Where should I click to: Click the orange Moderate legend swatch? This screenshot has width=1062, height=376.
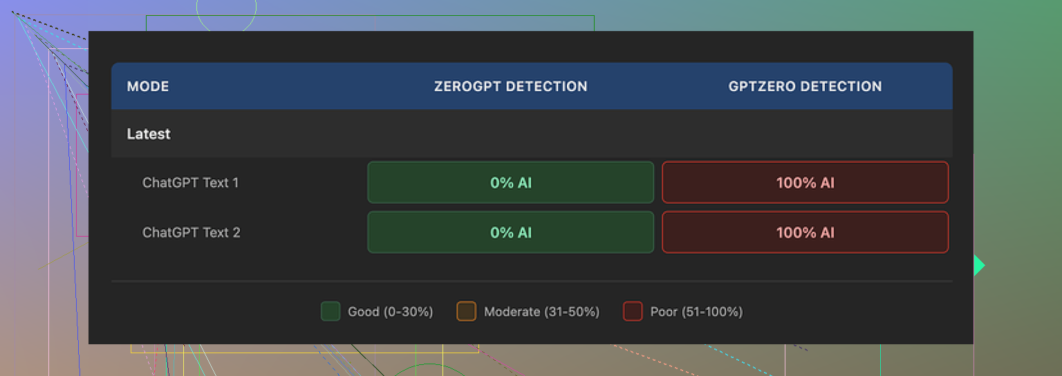[x=467, y=312]
